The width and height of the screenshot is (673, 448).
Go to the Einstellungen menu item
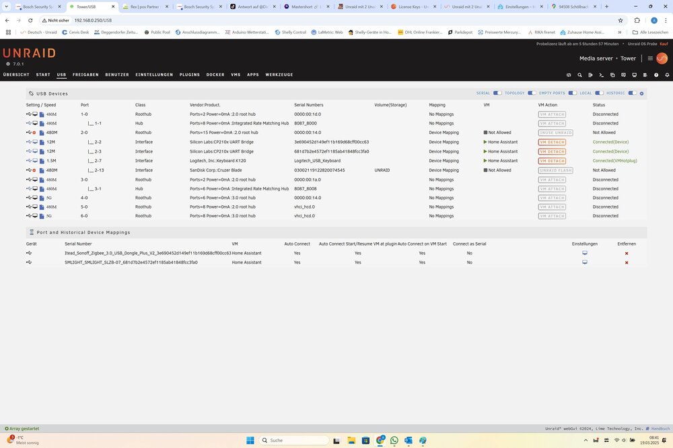(154, 75)
